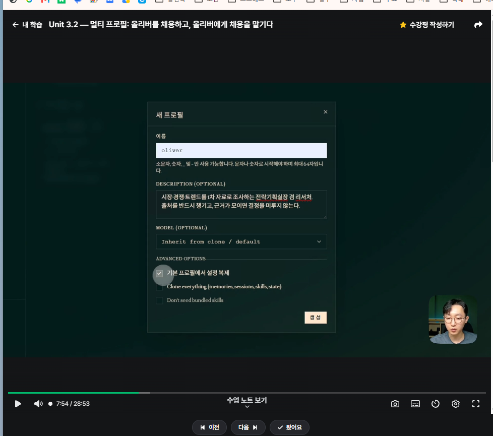Toggle subtitles with the caption icon
The height and width of the screenshot is (436, 493).
tap(415, 404)
